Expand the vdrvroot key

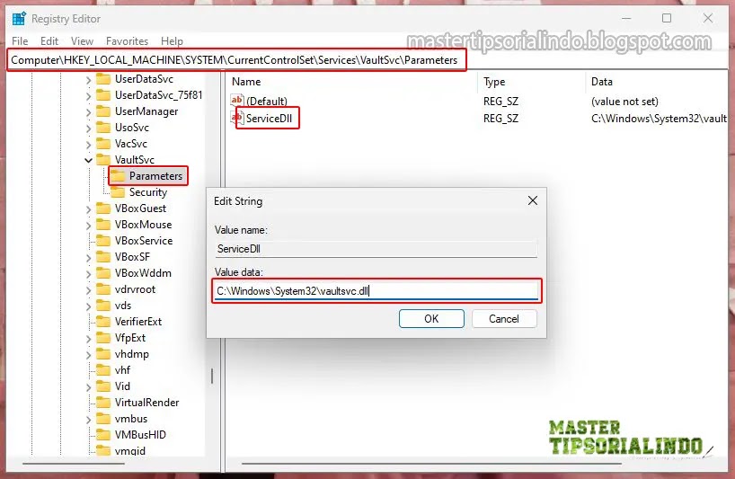click(x=88, y=290)
